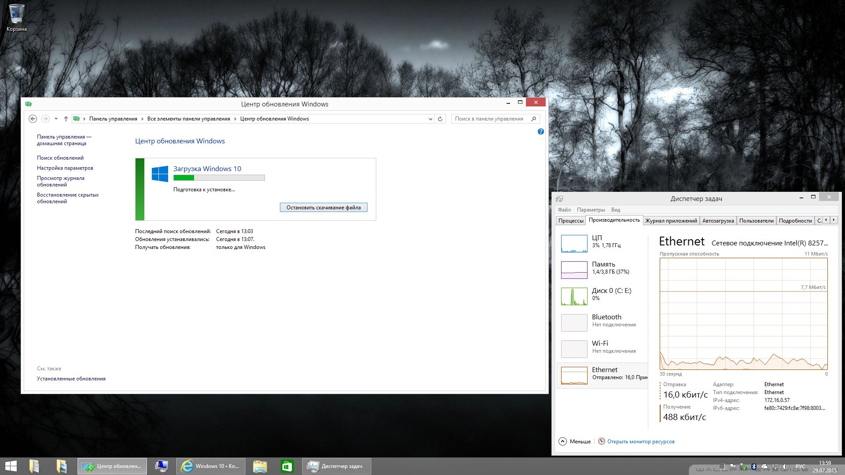Click the Start button on taskbar

pos(11,466)
